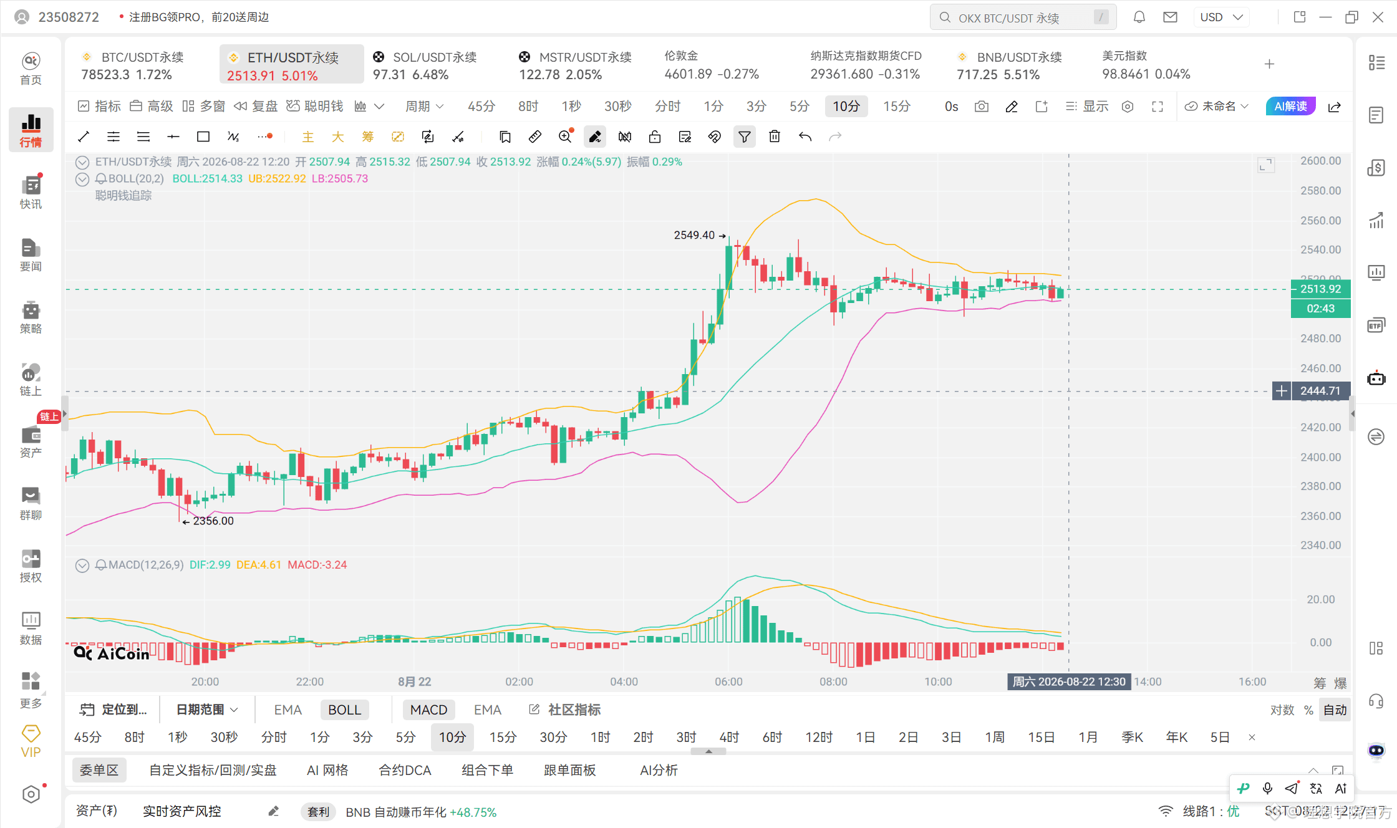Open the 行情 market sidebar icon
The width and height of the screenshot is (1397, 828).
tap(31, 130)
